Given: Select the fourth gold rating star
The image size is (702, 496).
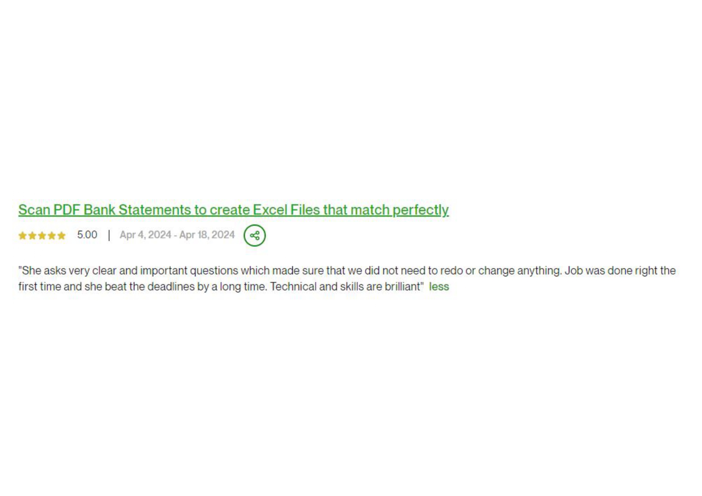Looking at the screenshot, I should click(52, 236).
